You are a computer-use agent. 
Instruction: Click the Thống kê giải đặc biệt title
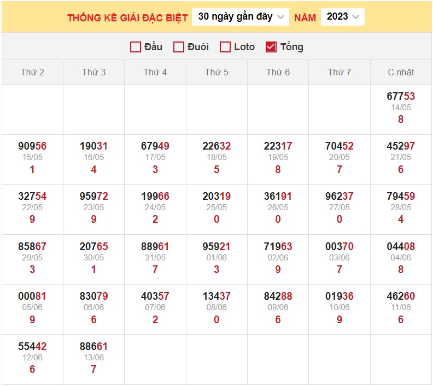point(127,17)
